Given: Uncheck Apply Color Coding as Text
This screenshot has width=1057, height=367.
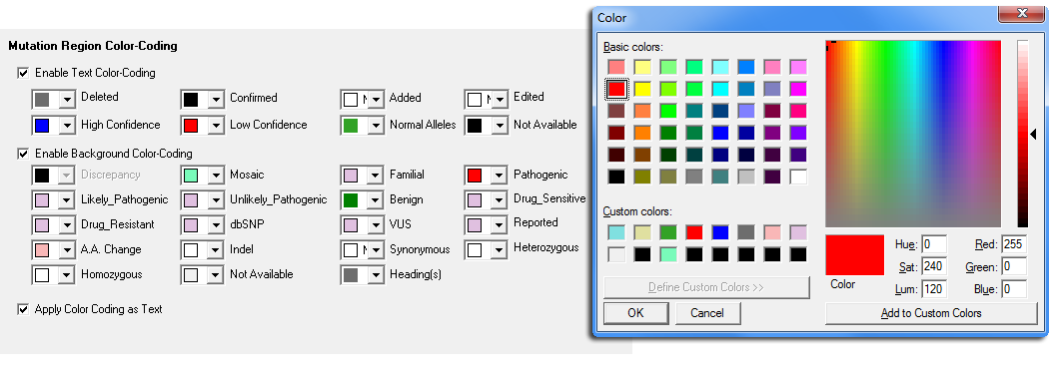Looking at the screenshot, I should point(24,309).
